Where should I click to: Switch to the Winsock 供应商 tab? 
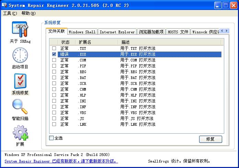point(205,32)
